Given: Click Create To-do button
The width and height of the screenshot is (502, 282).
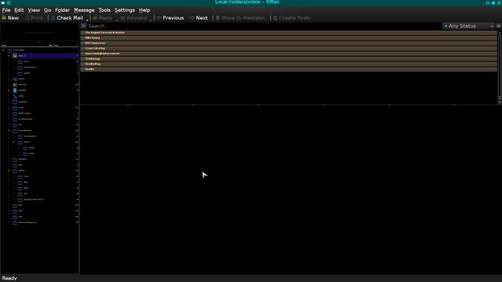Looking at the screenshot, I should 292,18.
